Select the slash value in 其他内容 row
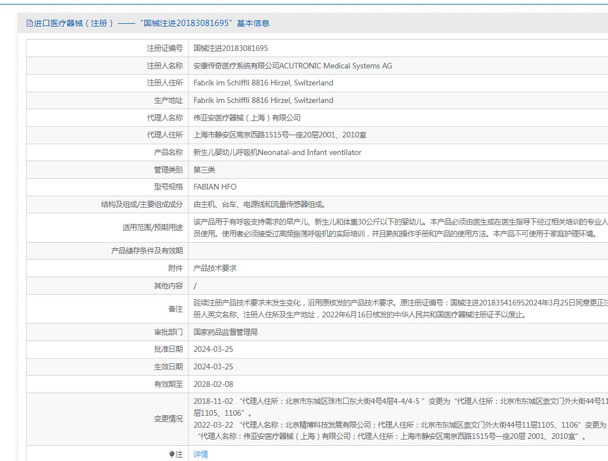The image size is (608, 461). tap(195, 286)
